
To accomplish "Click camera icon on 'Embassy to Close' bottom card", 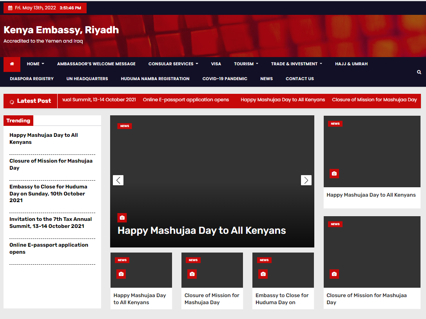I will [263, 274].
